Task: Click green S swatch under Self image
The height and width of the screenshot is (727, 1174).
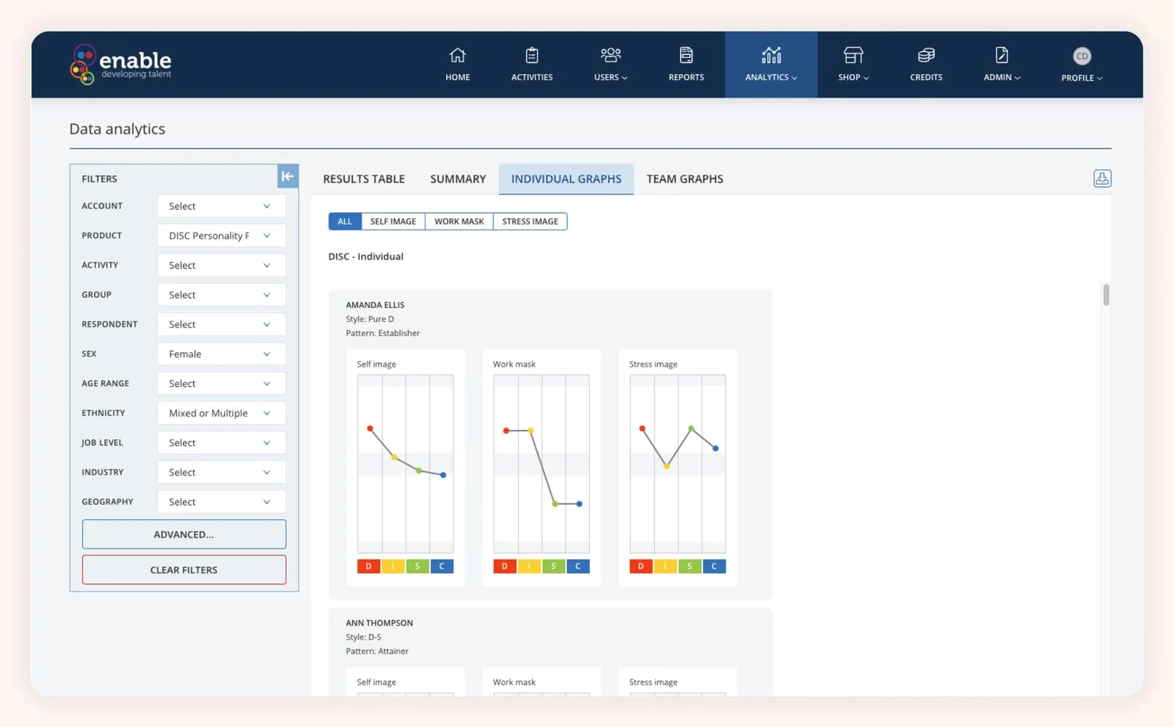Action: click(418, 566)
